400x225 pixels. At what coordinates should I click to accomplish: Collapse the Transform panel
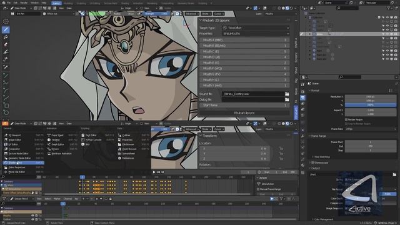(x=201, y=136)
